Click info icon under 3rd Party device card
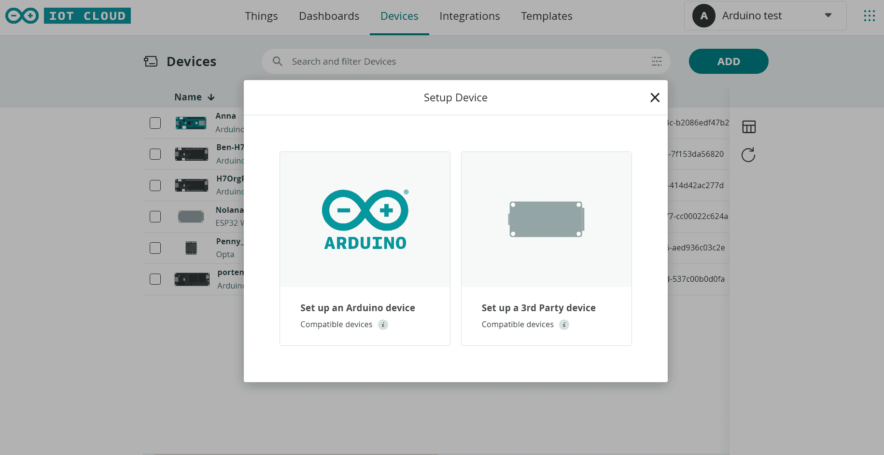This screenshot has width=884, height=455. point(564,325)
